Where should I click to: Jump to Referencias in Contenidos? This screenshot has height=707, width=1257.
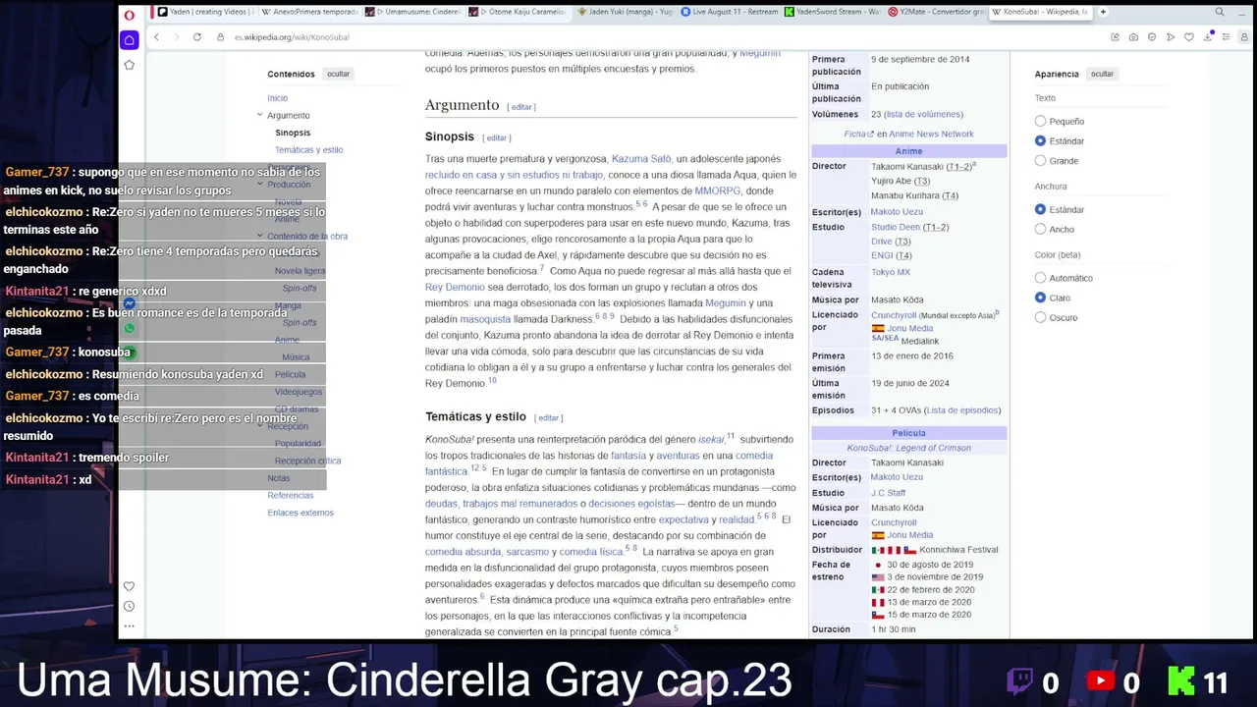coord(291,496)
